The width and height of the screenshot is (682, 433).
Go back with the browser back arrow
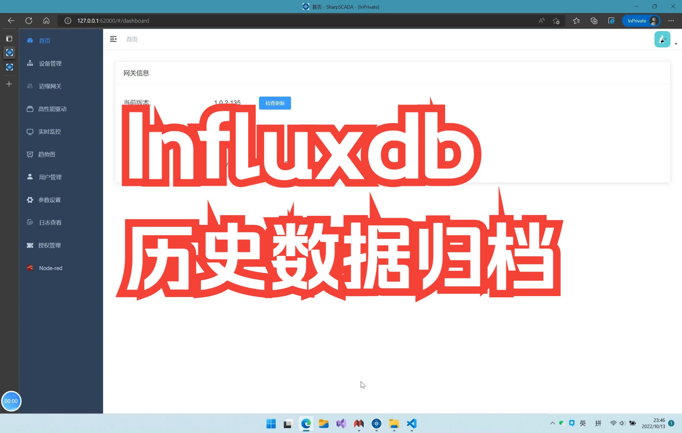pos(11,21)
